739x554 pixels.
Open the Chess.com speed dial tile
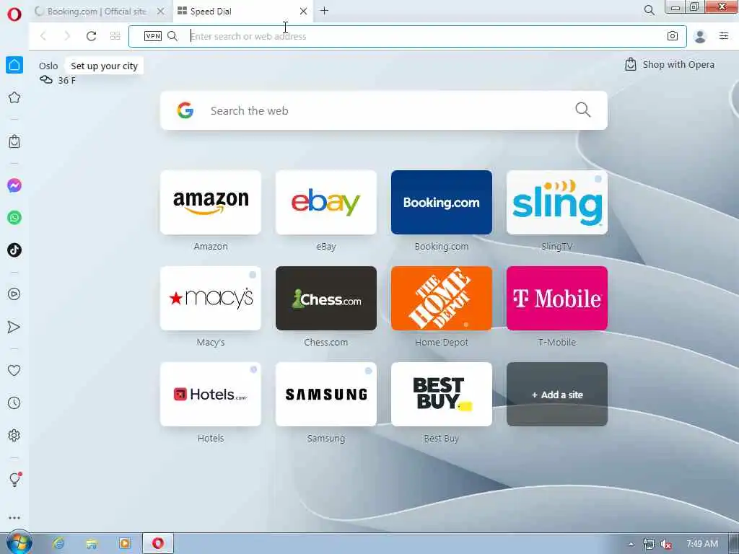[326, 298]
